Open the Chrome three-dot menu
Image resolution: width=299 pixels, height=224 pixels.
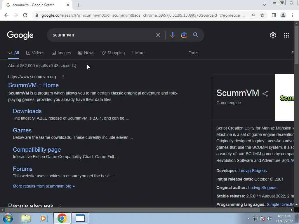[293, 15]
